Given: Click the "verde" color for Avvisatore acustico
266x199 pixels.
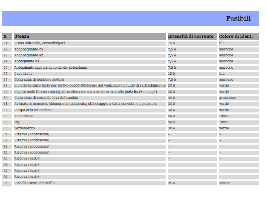Looking at the screenshot, I should (224, 104).
